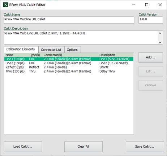Click the Calkit Name input field
167x156 pixels.
[69, 20]
